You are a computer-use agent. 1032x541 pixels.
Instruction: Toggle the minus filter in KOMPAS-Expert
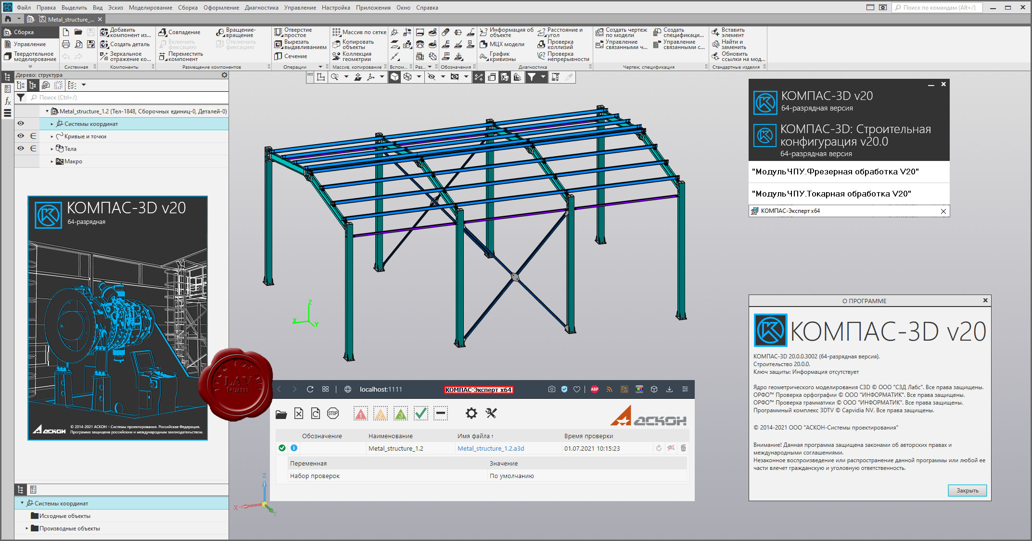click(441, 413)
